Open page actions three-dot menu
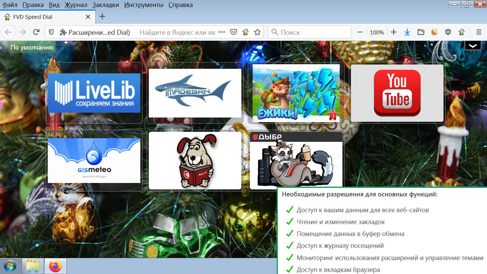 [x=222, y=32]
